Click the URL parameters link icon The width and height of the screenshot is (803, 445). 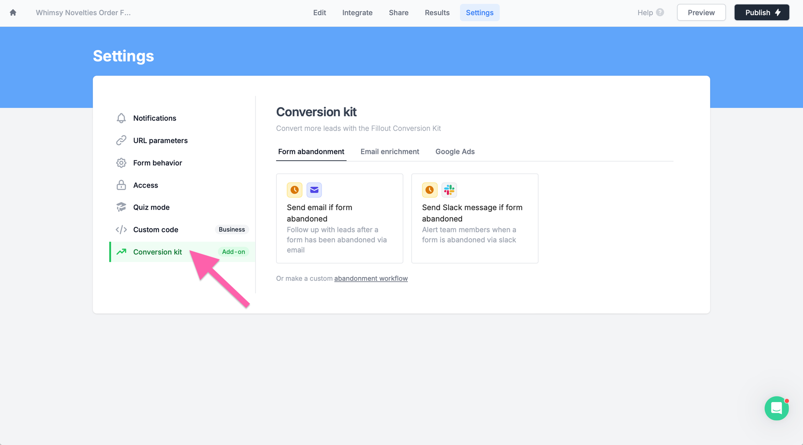click(x=120, y=140)
